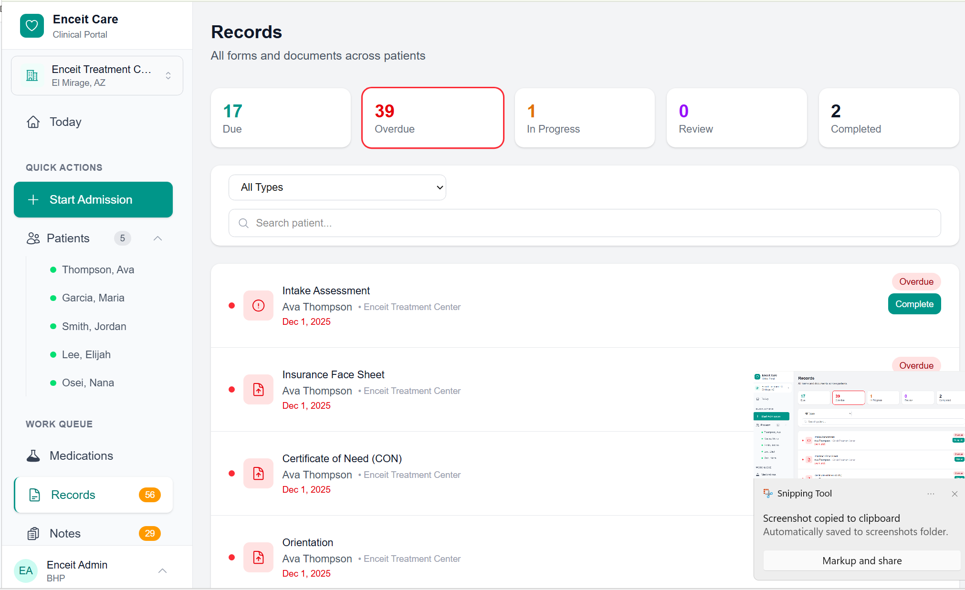Filter by the 17 Due card

pyautogui.click(x=281, y=118)
